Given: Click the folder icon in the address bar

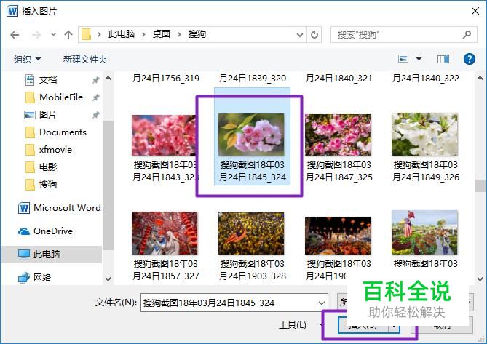Looking at the screenshot, I should coord(86,34).
